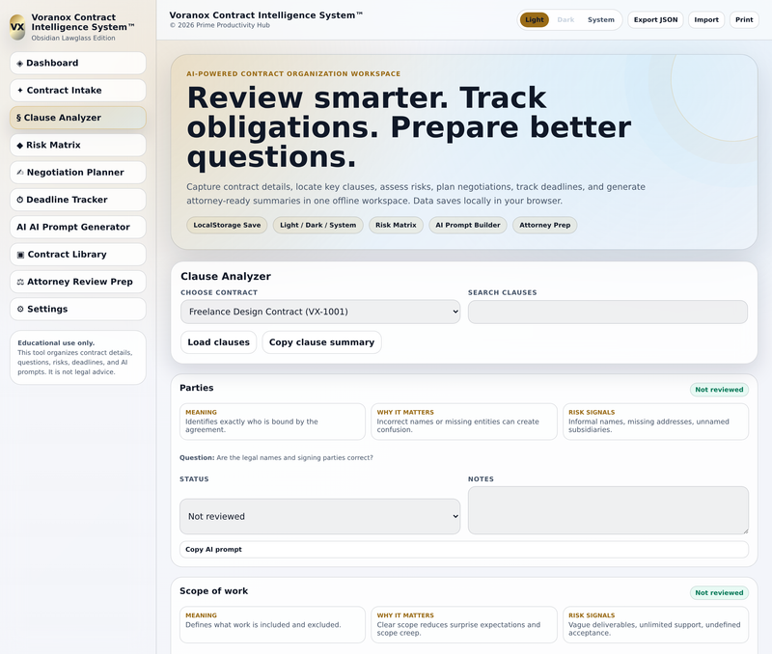Click the Contract Intake star icon

pyautogui.click(x=20, y=91)
